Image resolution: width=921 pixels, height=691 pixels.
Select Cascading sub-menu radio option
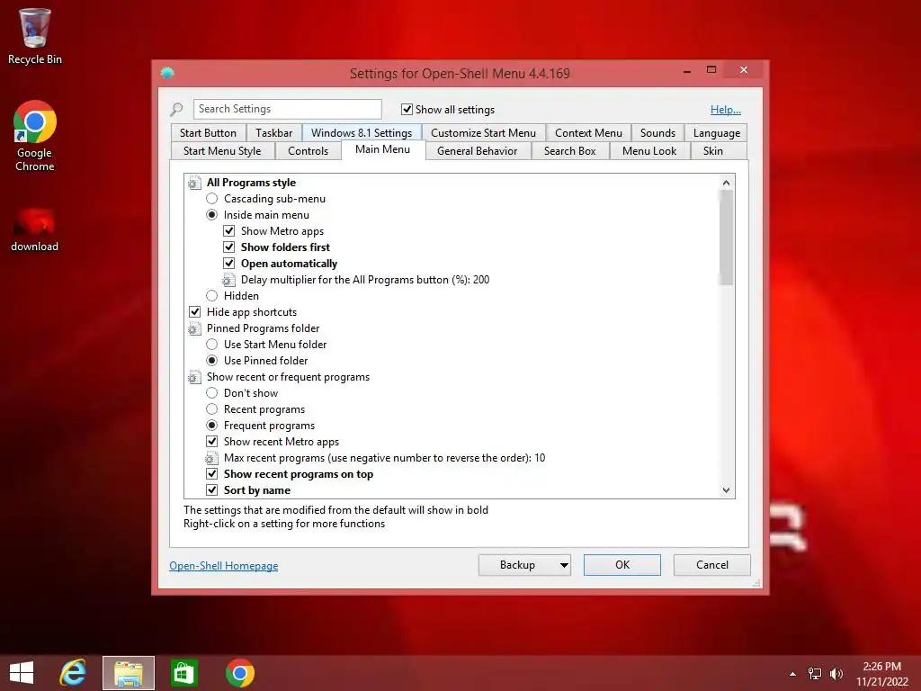pos(212,199)
